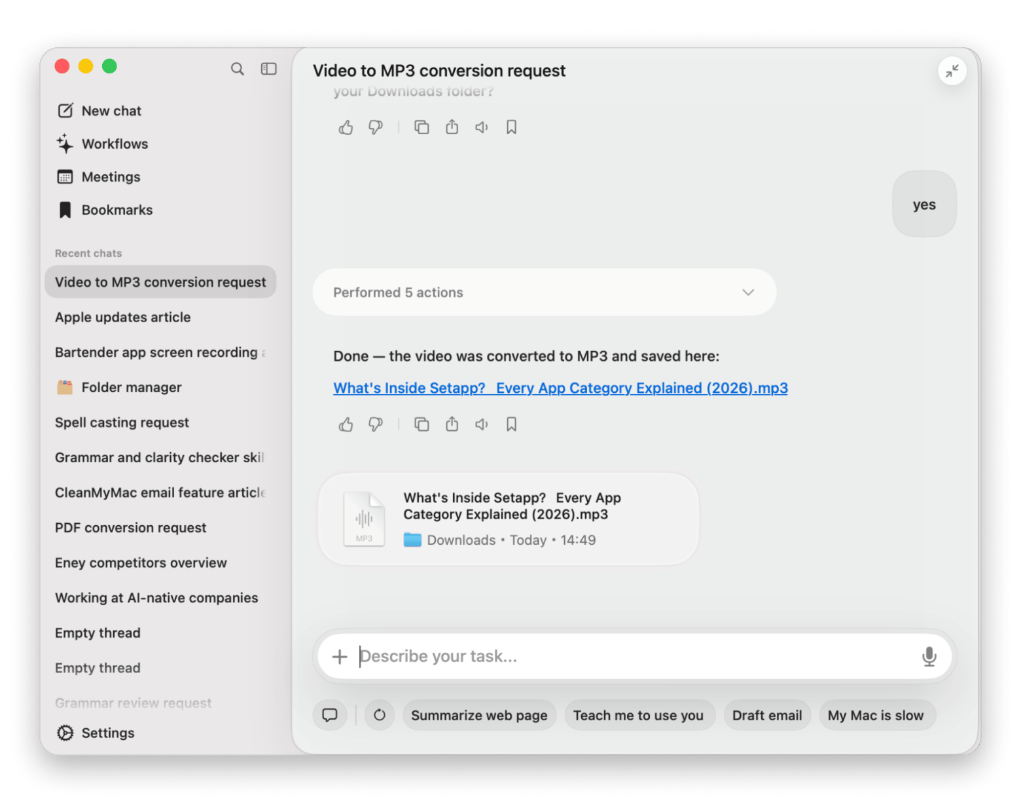1021x808 pixels.
Task: Click the plus attachment button
Action: click(x=340, y=656)
